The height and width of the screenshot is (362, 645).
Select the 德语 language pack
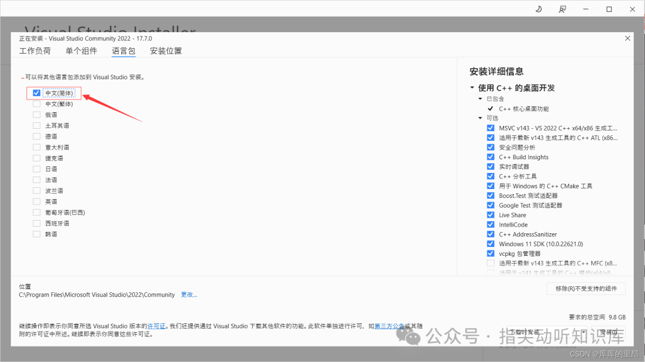tap(36, 137)
